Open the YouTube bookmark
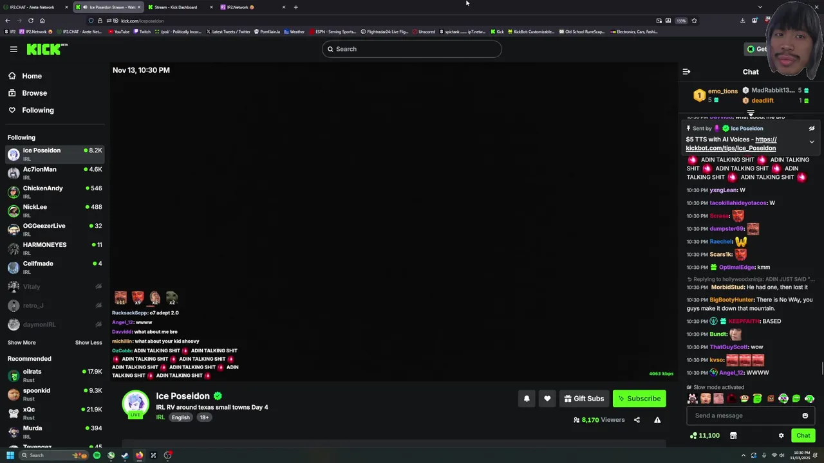This screenshot has width=824, height=463. [118, 32]
